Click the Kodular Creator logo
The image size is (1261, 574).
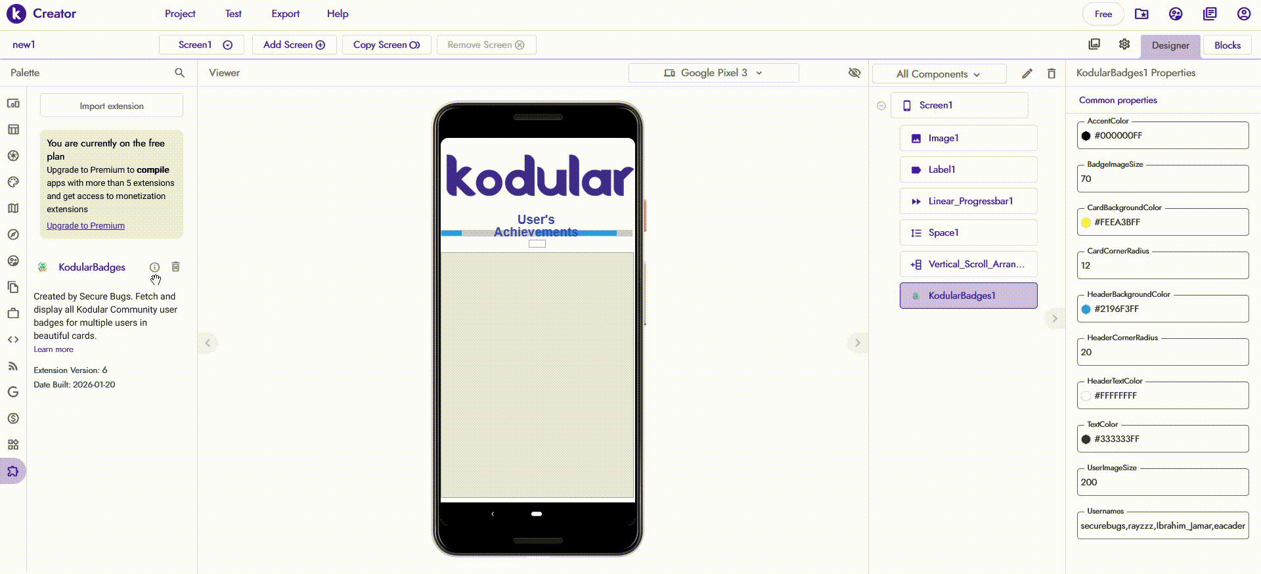[x=41, y=14]
